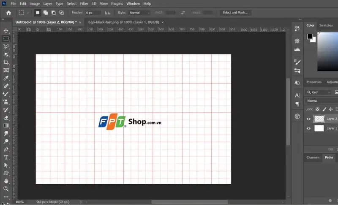Open the Filter menu
This screenshot has height=205, width=338.
[x=84, y=3]
